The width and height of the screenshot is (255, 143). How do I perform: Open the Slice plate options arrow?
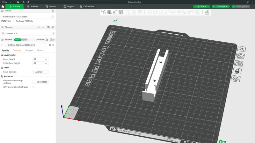point(214,6)
